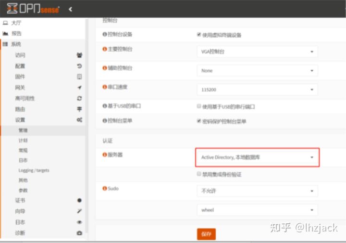Toggle the 使用虚拟终端设备 checkbox
Viewport: 346px width, 243px height.
pos(199,35)
